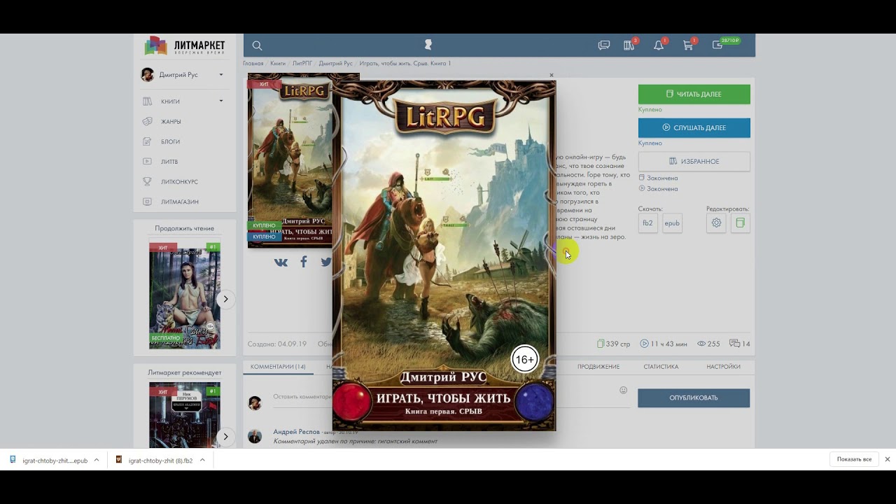Open book settings gear icon
896x504 pixels.
click(716, 223)
